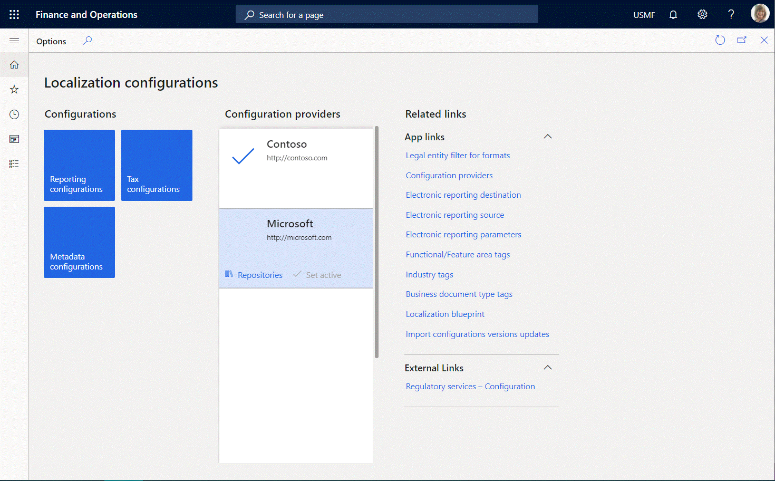Click Set active on Microsoft provider

[x=317, y=275]
